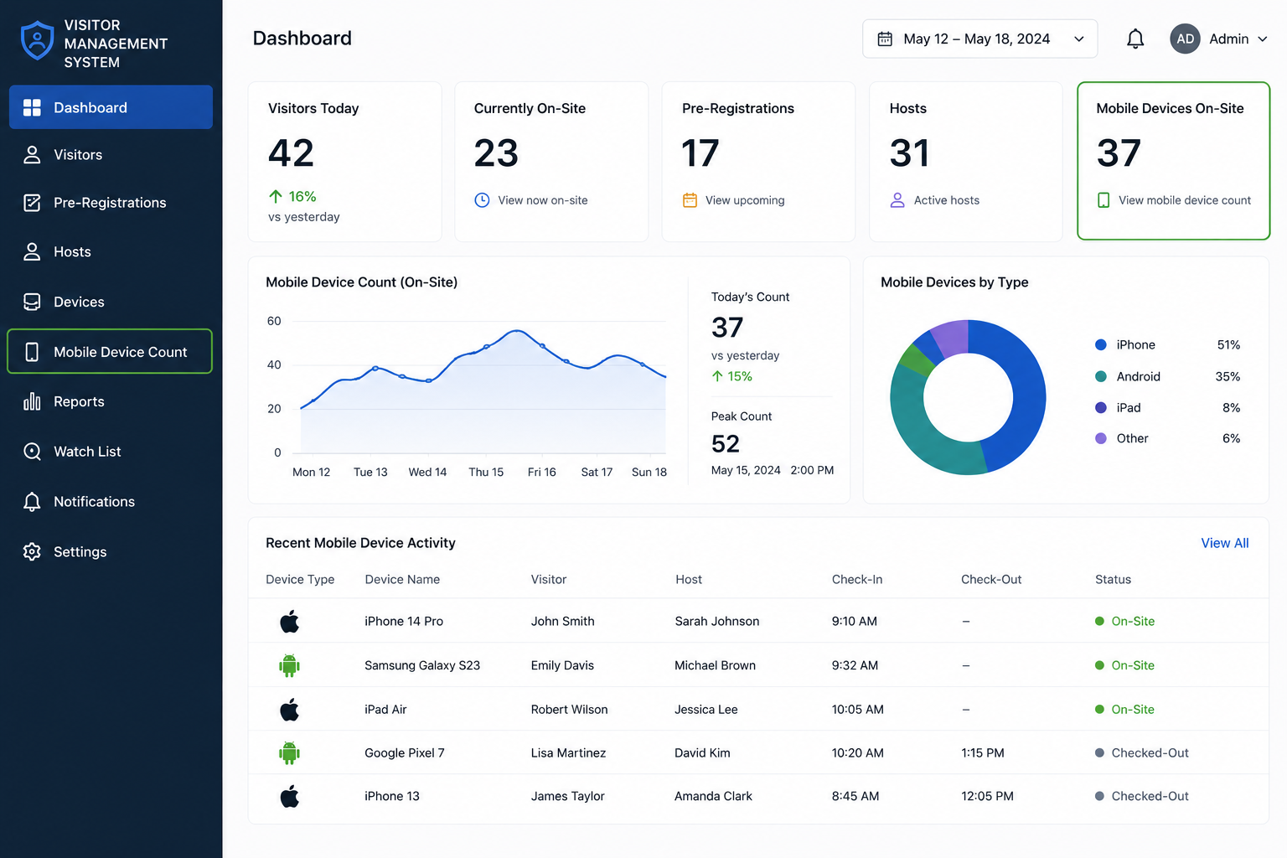The image size is (1287, 858).
Task: Click the shield logo of Visitor Management System
Action: click(37, 40)
